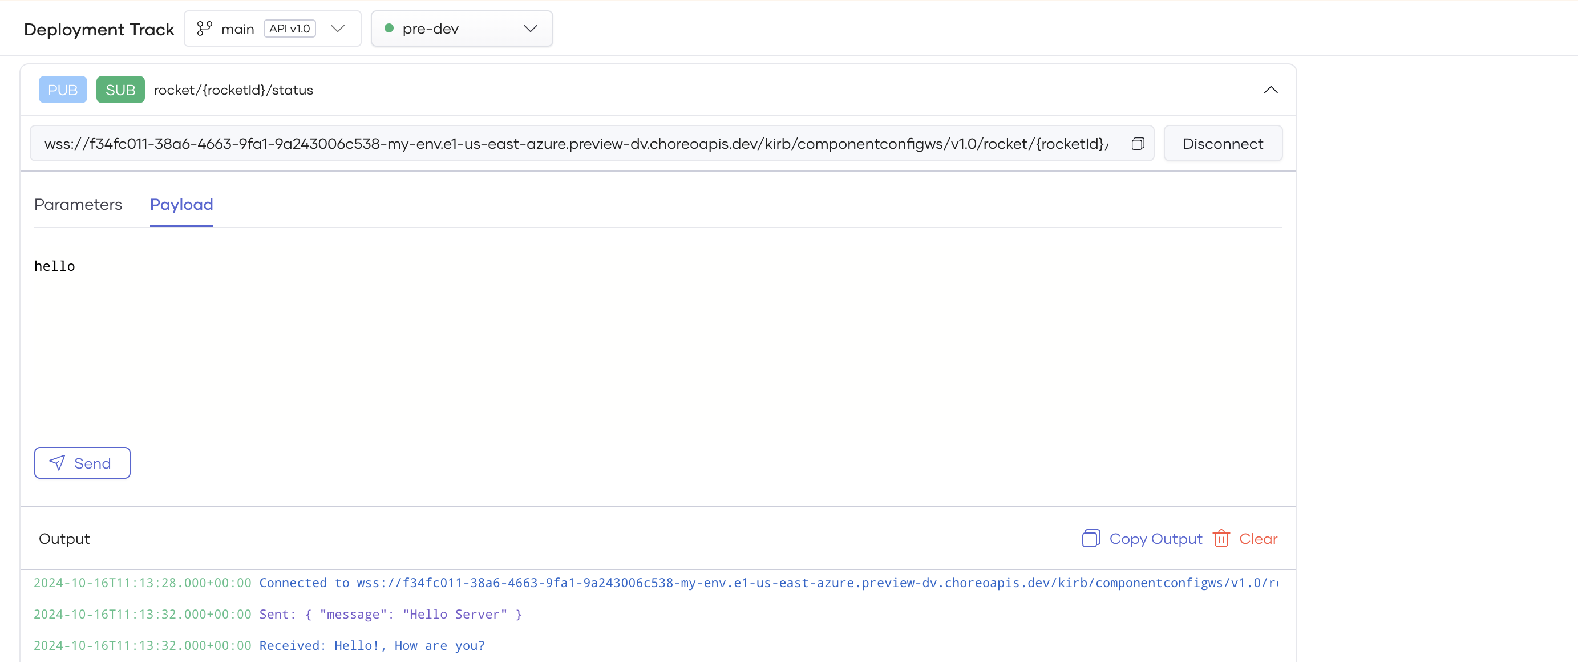Click the PUB badge
The image size is (1578, 667).
(63, 90)
